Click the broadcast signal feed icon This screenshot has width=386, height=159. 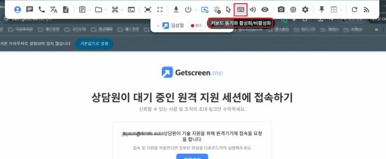(x=366, y=9)
